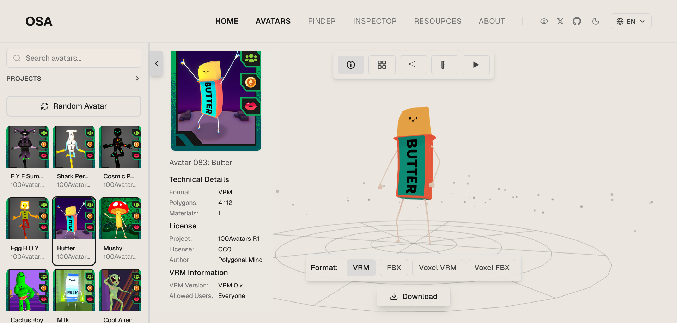The height and width of the screenshot is (323, 677).
Task: Click the red lips badge on Butter preview
Action: coord(251,106)
